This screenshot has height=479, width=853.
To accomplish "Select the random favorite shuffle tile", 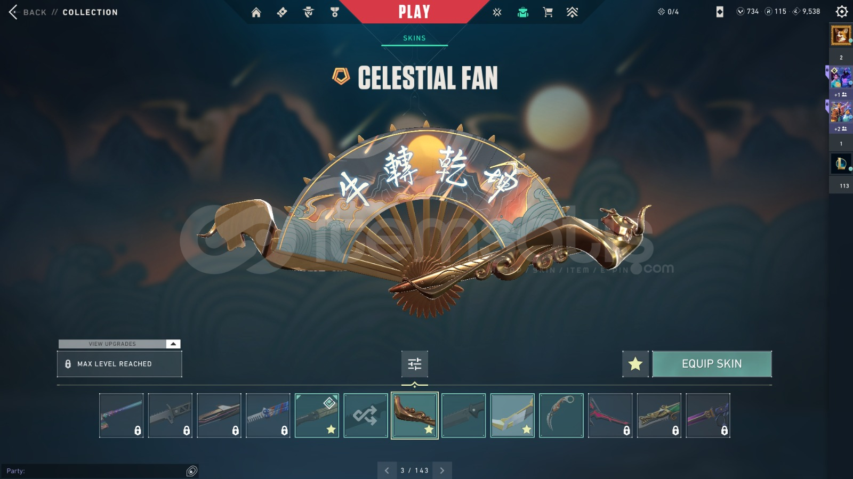I will 366,416.
